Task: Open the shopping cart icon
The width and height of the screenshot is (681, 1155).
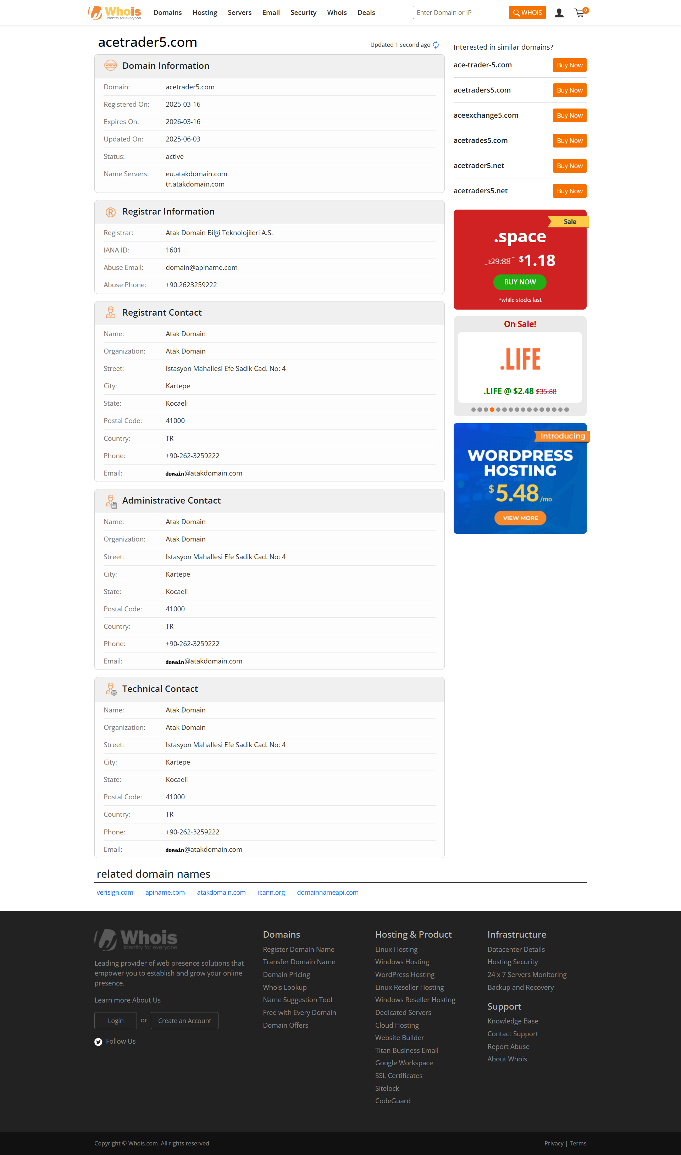Action: pos(581,12)
